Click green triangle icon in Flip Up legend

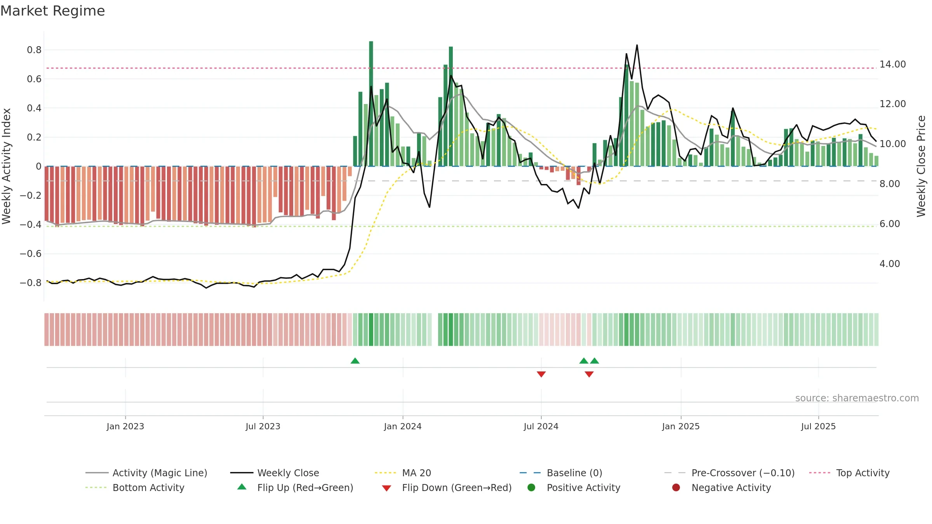(x=242, y=487)
